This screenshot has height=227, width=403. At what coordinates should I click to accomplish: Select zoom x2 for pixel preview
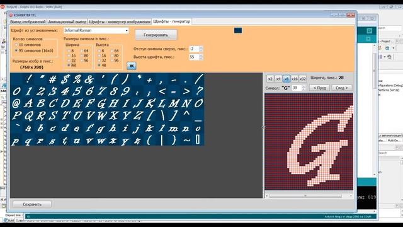[270, 79]
